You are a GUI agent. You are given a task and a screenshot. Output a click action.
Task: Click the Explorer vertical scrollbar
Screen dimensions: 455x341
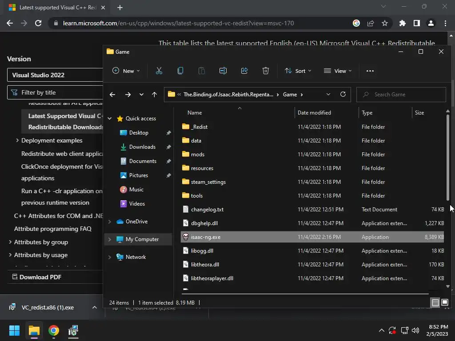tap(448, 157)
